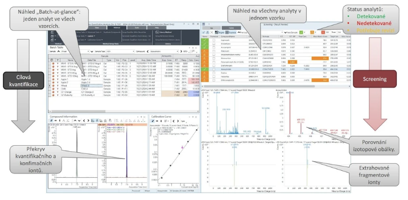Image resolution: width=408 pixels, height=200 pixels.
Task: Click the Library Method icon in ribbon
Action: (157, 32)
